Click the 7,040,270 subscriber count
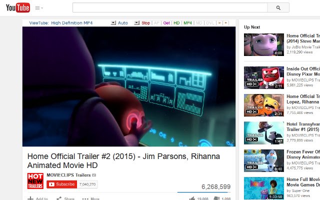 [87, 184]
